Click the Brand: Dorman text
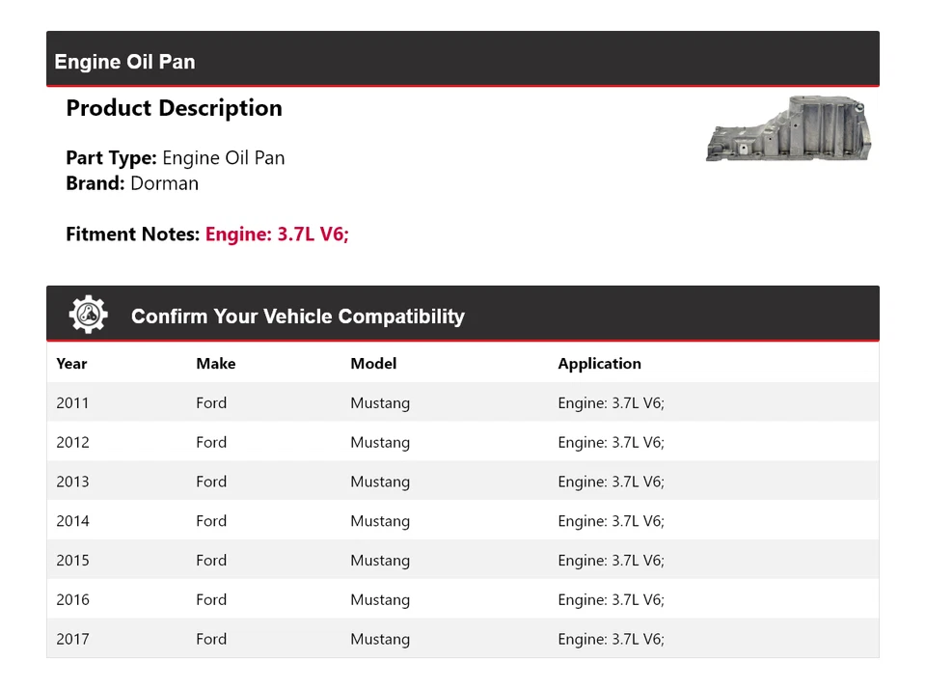This screenshot has width=926, height=689. [132, 183]
